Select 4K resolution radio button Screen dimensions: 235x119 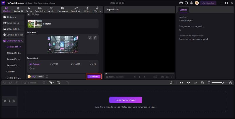coord(31,69)
